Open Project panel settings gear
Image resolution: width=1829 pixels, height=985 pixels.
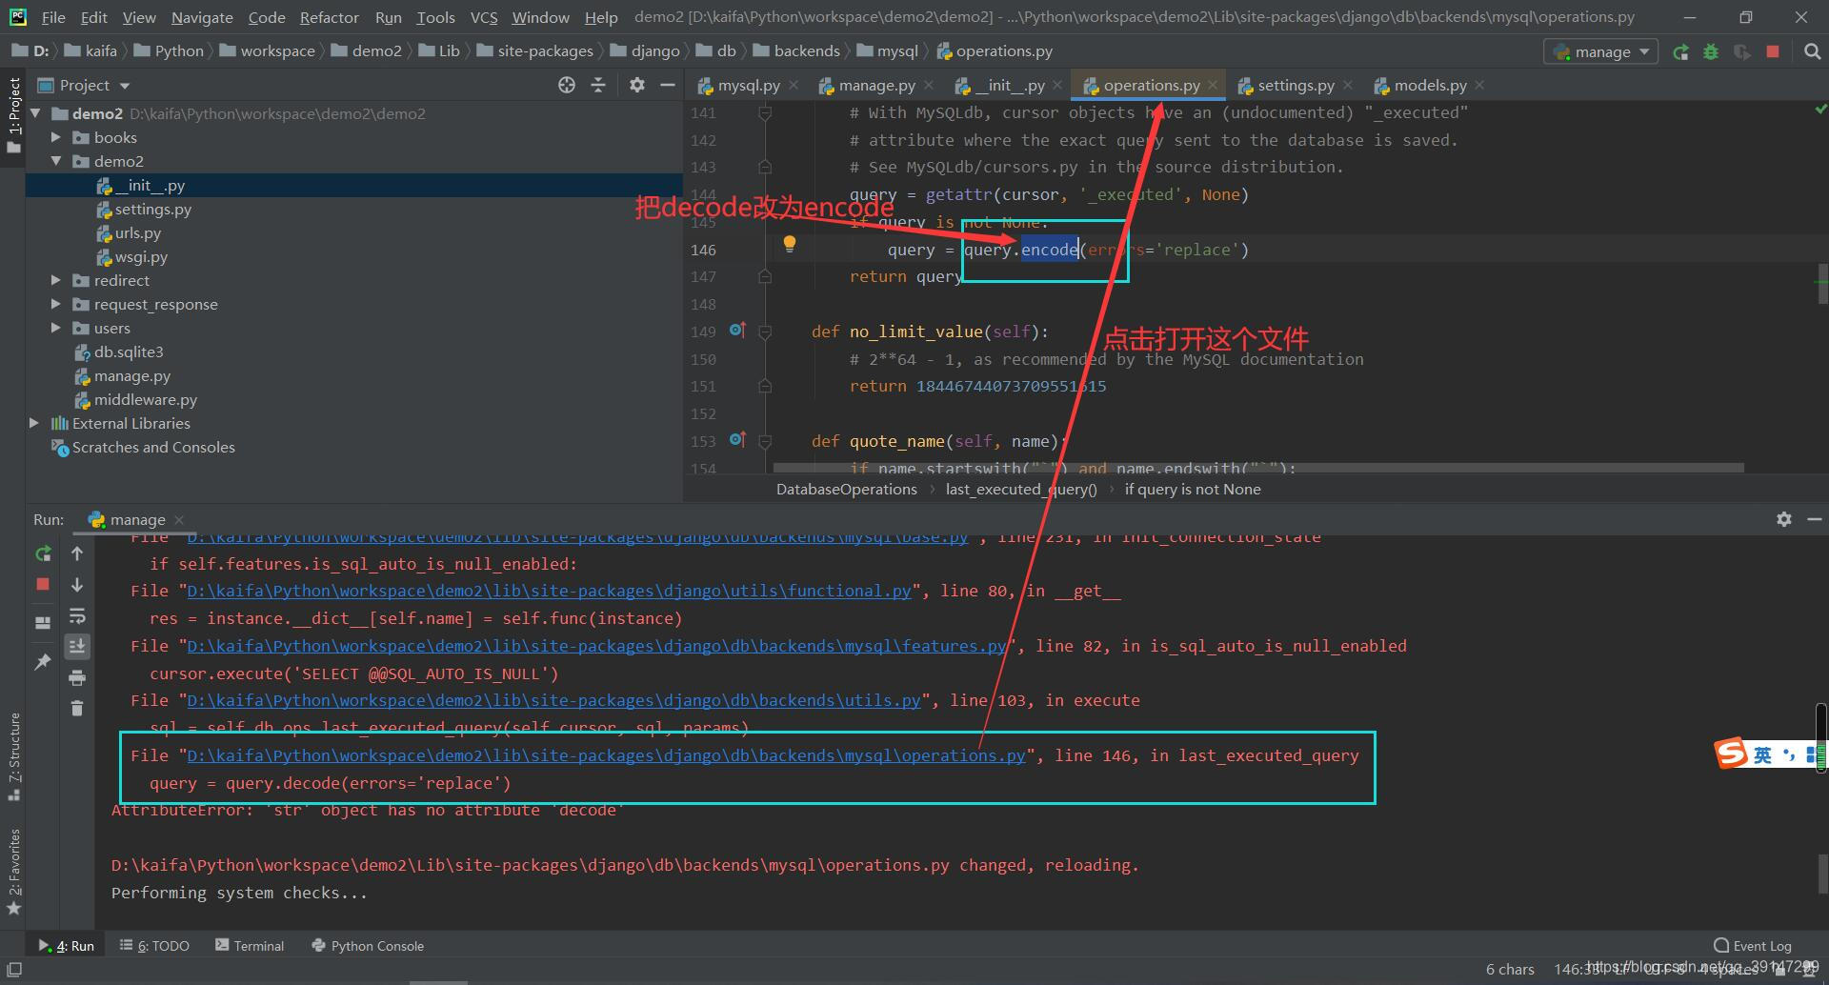pos(637,85)
